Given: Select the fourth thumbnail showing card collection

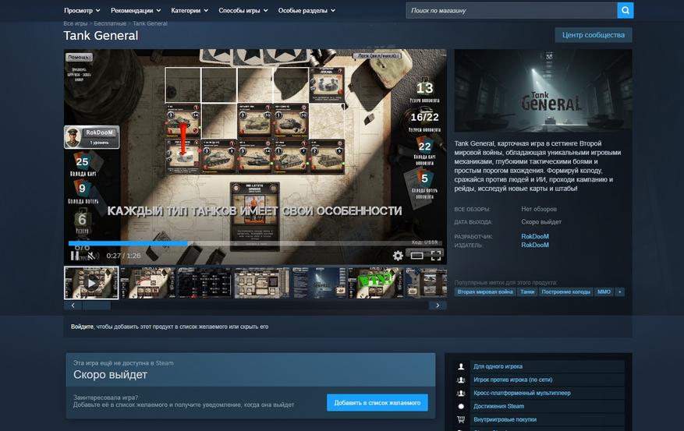Looking at the screenshot, I should point(261,283).
